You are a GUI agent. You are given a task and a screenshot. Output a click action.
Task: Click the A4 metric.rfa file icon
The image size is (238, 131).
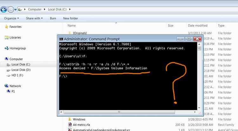[x=70, y=125]
